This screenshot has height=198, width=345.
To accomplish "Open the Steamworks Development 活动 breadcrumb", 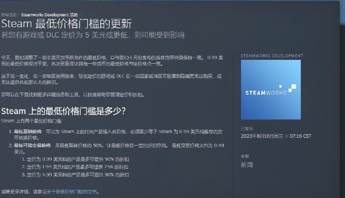I will (x=50, y=15).
